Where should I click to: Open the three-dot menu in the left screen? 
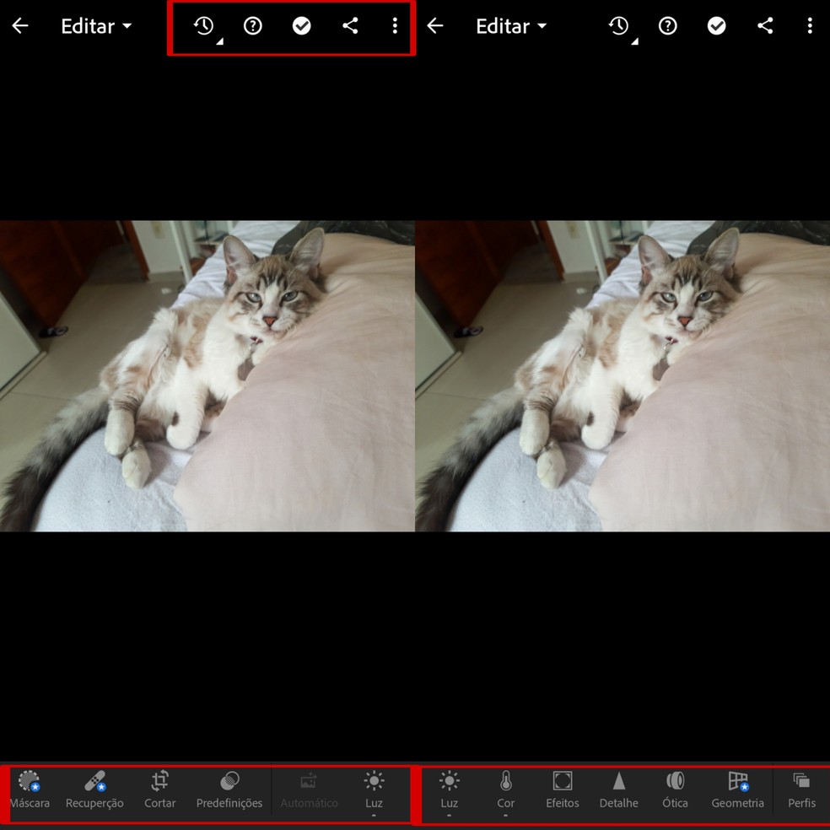[395, 25]
